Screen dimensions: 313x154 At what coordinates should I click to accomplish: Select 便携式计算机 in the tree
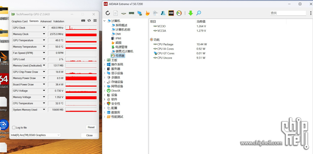point(124,52)
